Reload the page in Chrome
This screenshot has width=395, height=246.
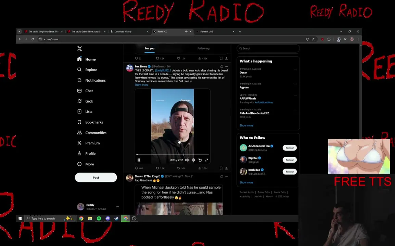point(33,39)
